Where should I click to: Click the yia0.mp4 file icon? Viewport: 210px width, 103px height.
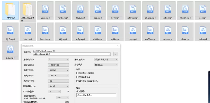[203, 30]
